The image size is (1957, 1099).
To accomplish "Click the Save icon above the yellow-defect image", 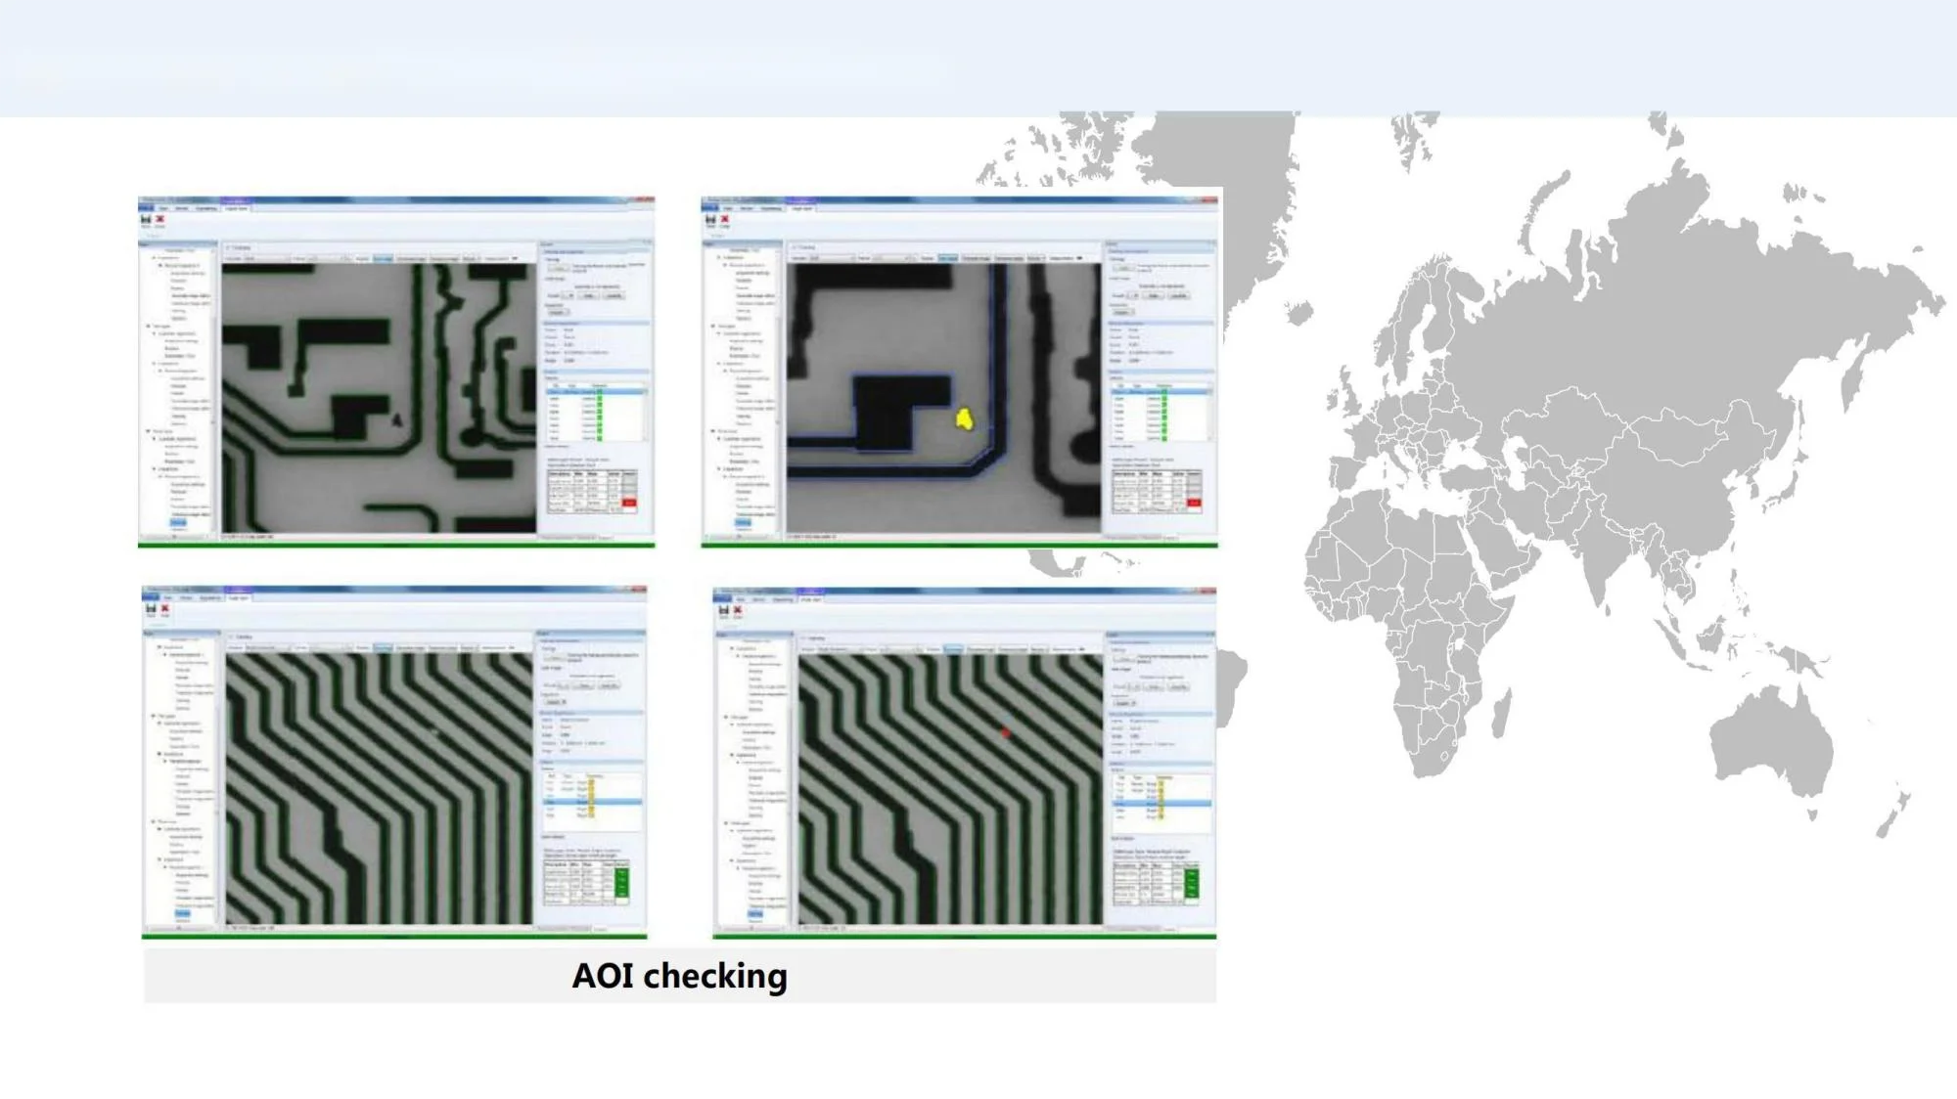I will coord(710,220).
